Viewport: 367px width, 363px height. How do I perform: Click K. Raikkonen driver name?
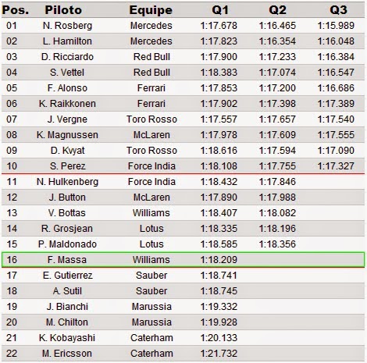(x=67, y=104)
